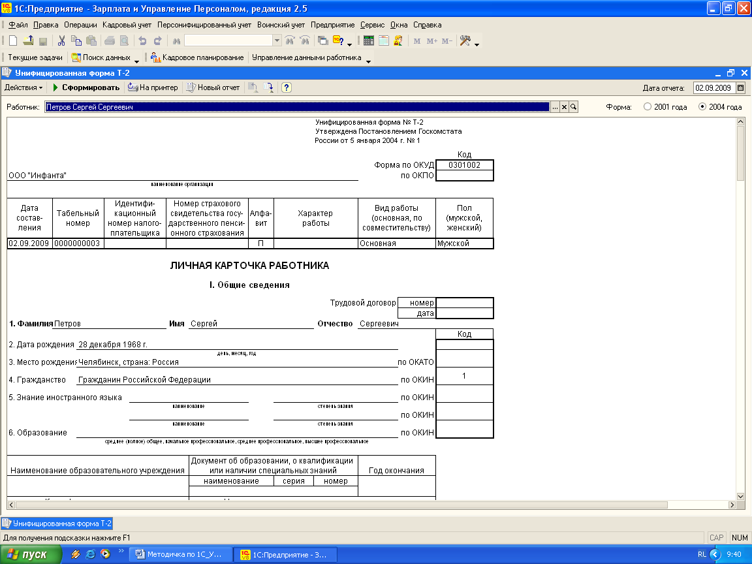Open the hammer and wrench settings icon

coord(465,40)
